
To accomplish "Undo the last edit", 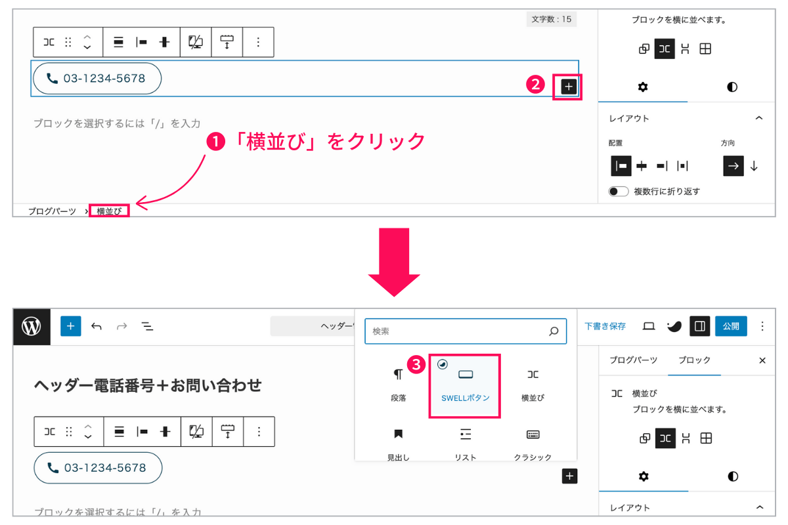I will coord(97,326).
